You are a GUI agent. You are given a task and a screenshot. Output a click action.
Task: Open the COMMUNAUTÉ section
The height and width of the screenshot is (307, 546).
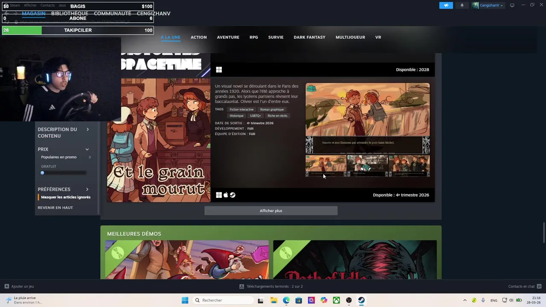[x=112, y=13]
